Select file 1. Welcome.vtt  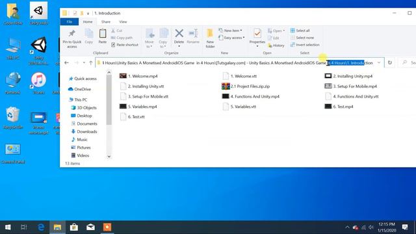[240, 76]
